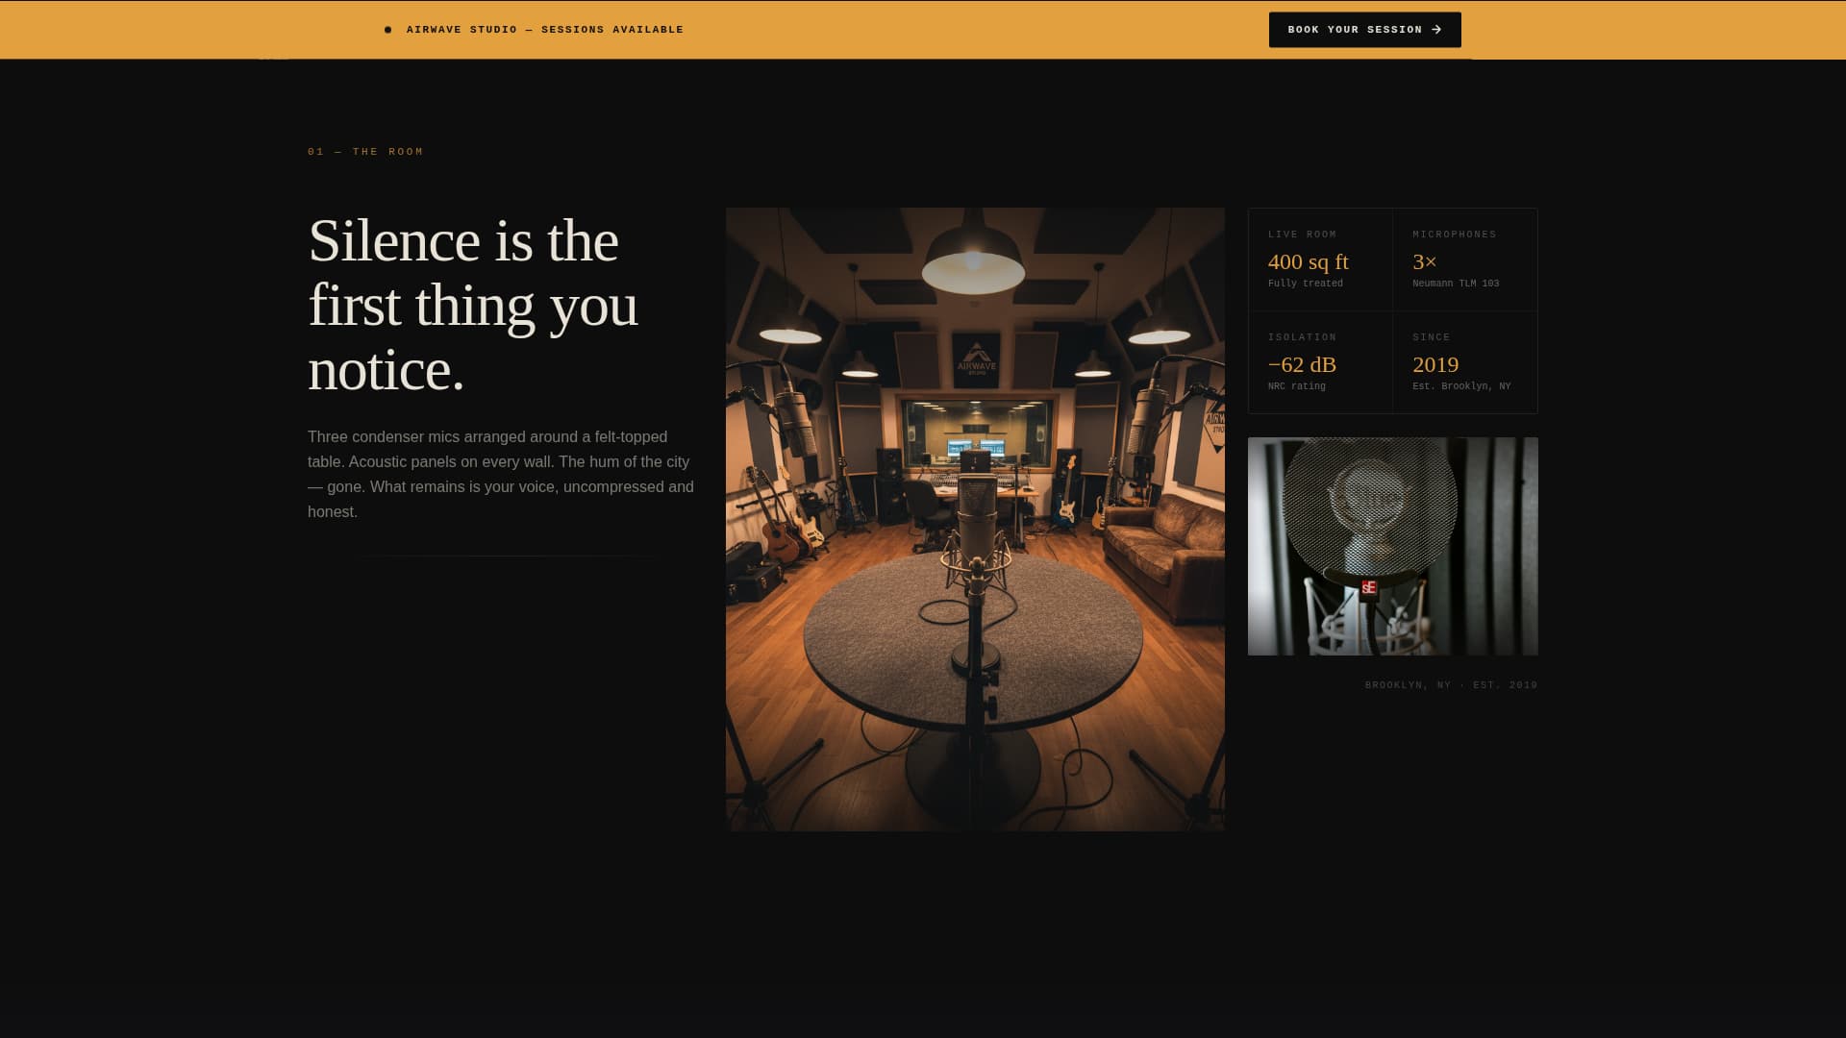Select the Since 2019 stat card

click(x=1464, y=362)
